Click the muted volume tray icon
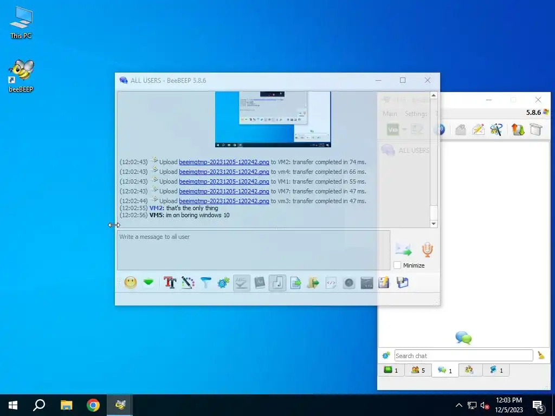This screenshot has width=555, height=416. [x=485, y=405]
